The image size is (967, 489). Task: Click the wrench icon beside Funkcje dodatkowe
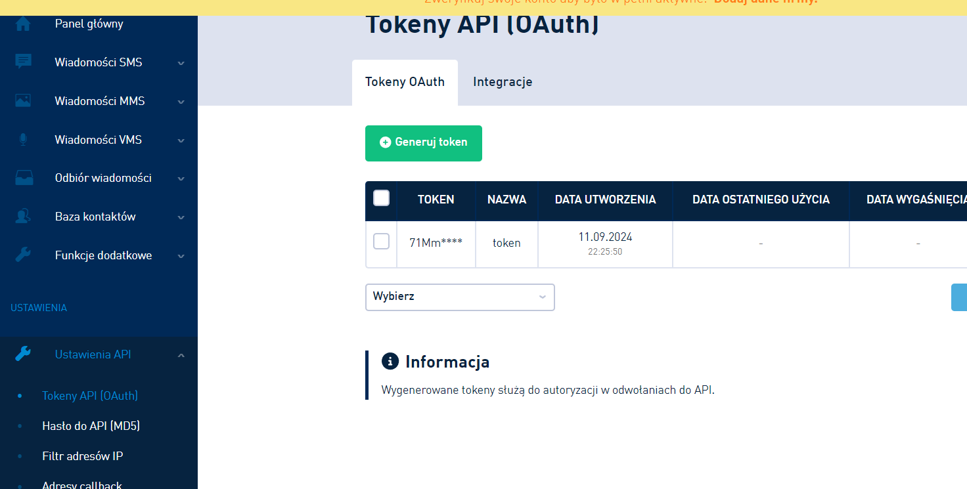point(23,255)
